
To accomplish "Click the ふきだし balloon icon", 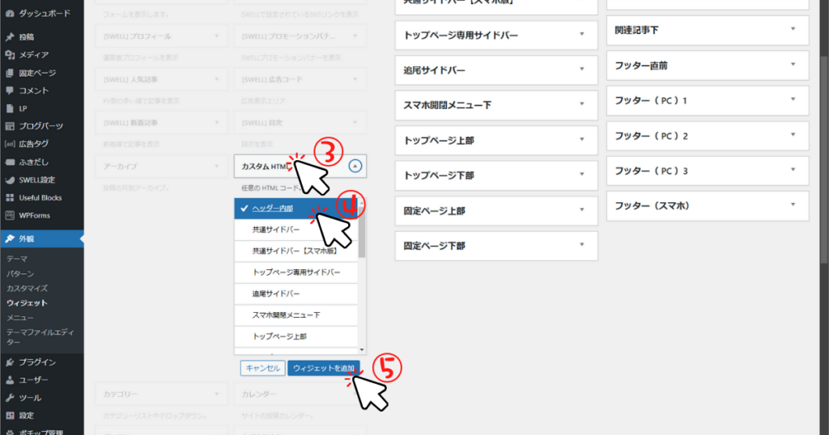I will pyautogui.click(x=10, y=162).
